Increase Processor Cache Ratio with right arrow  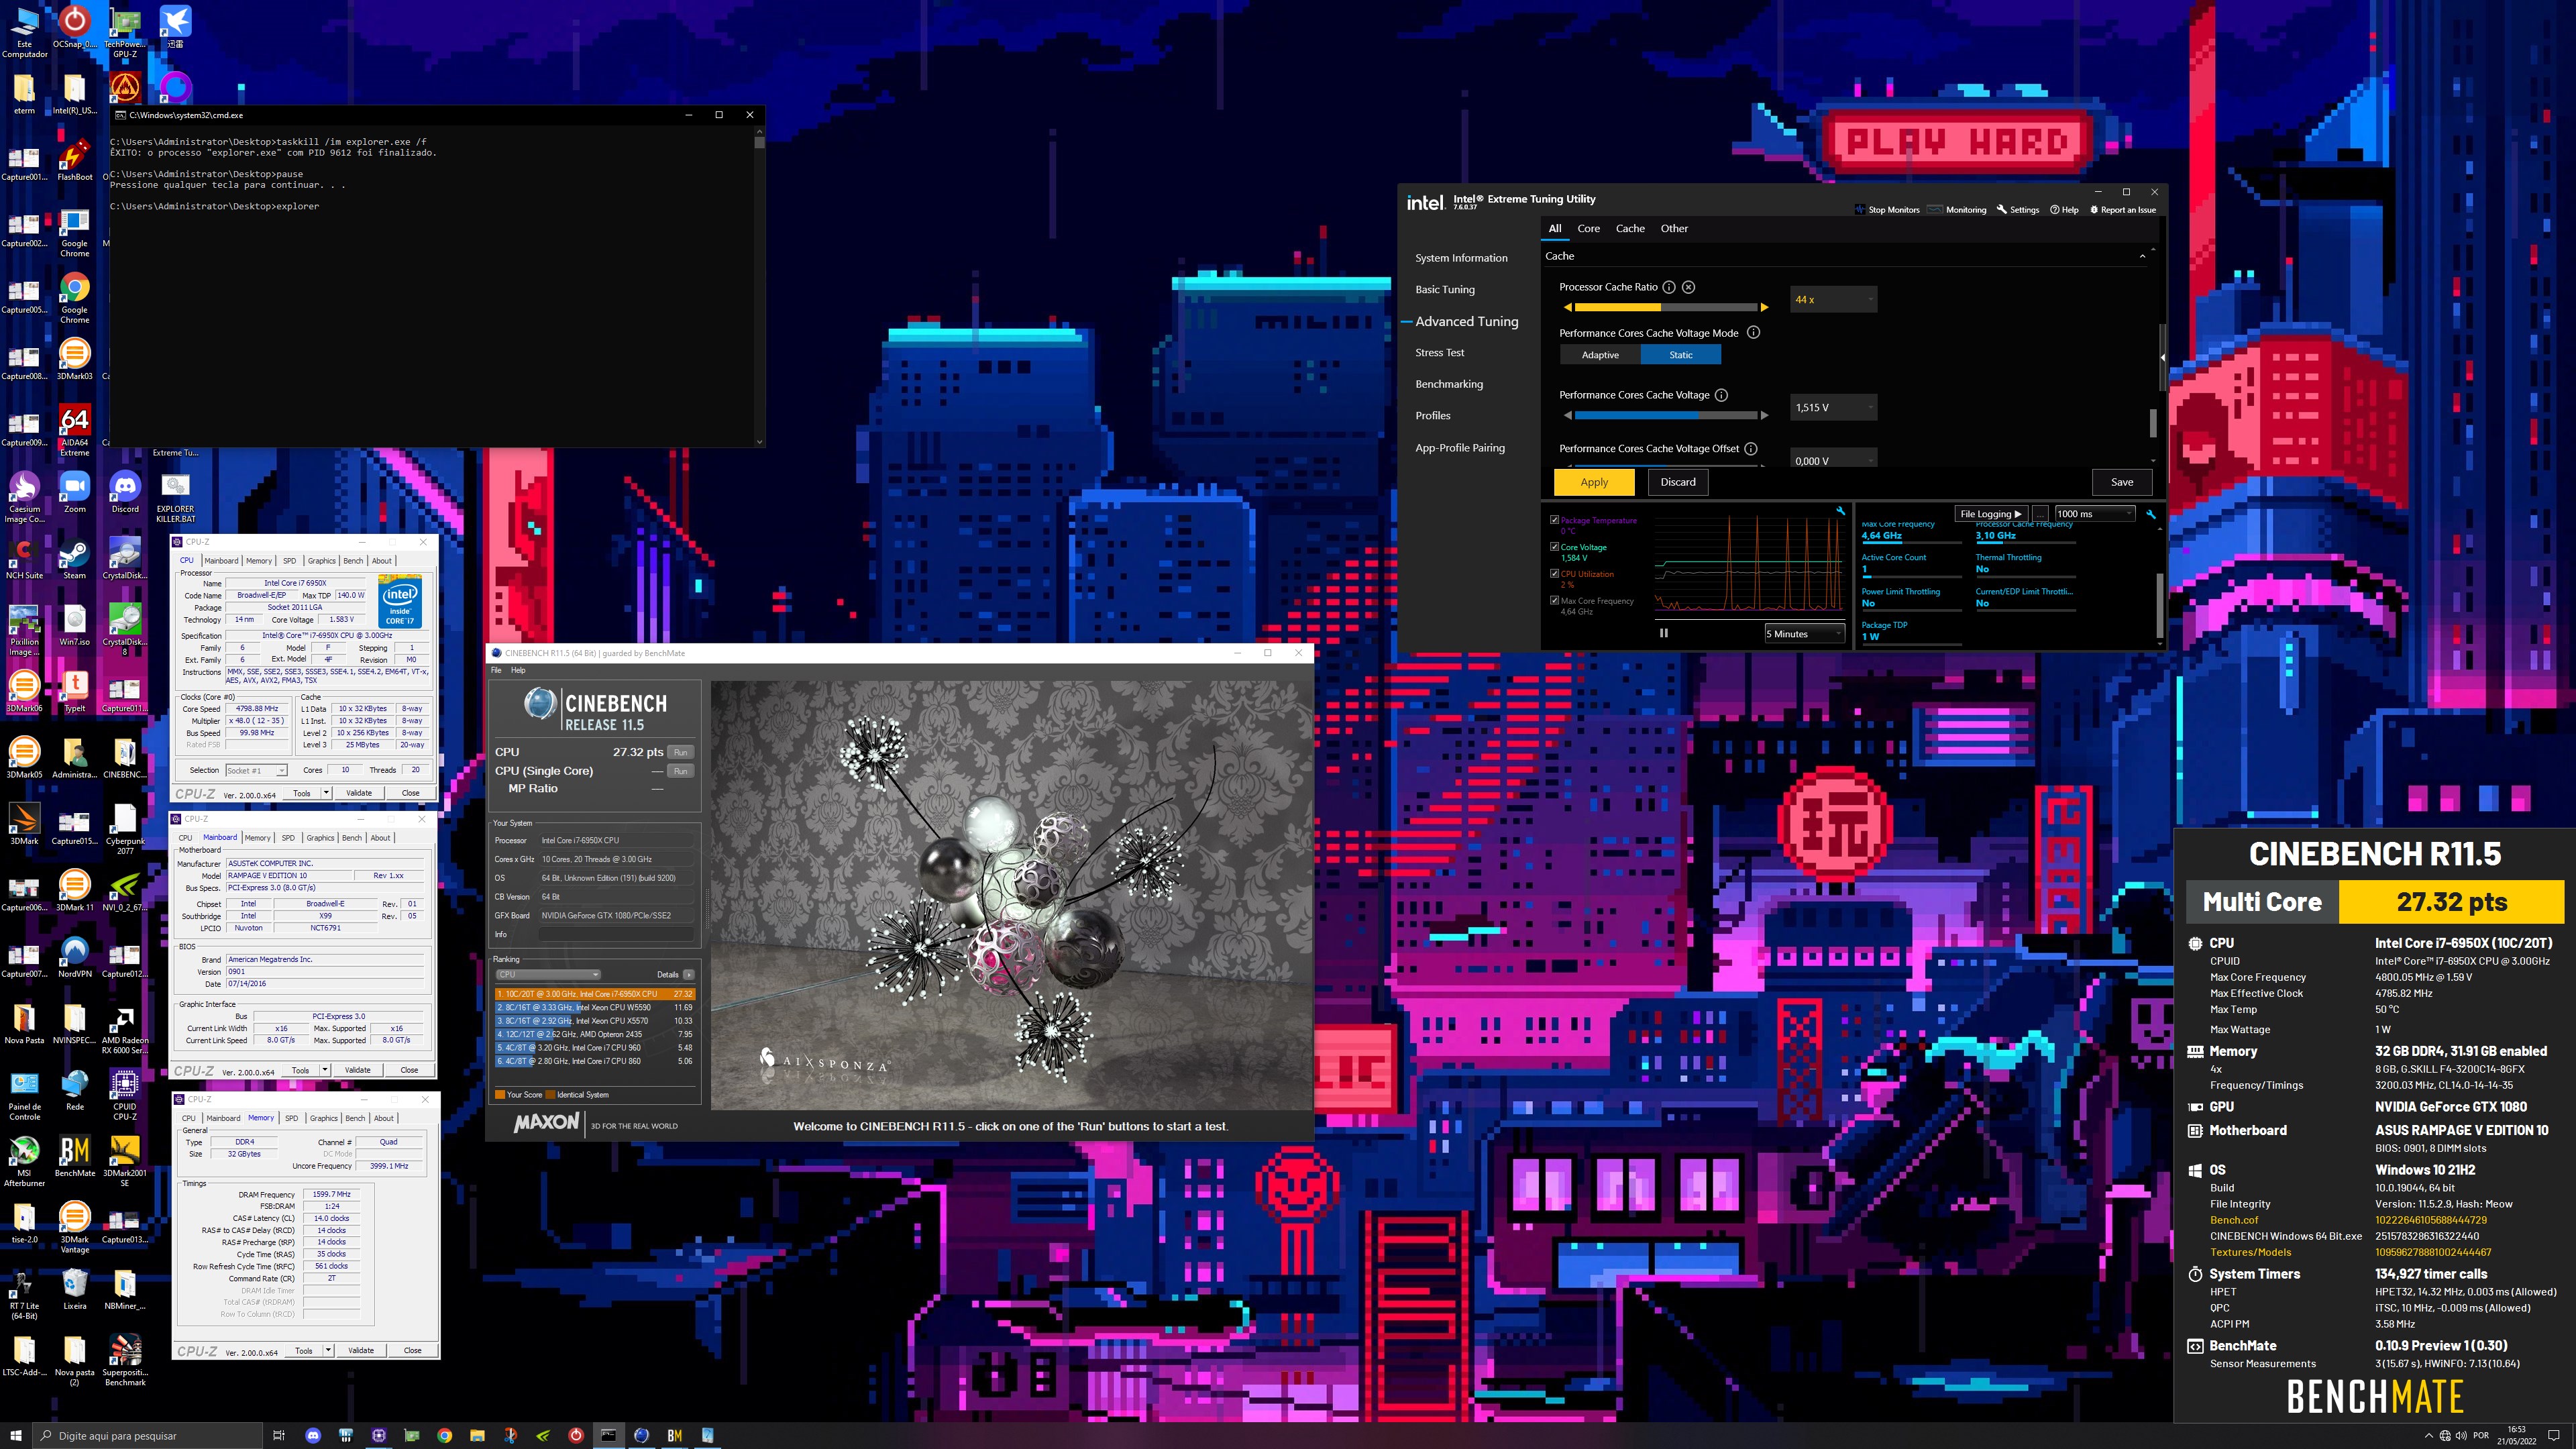(1765, 307)
